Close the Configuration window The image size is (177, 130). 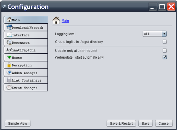point(171,7)
